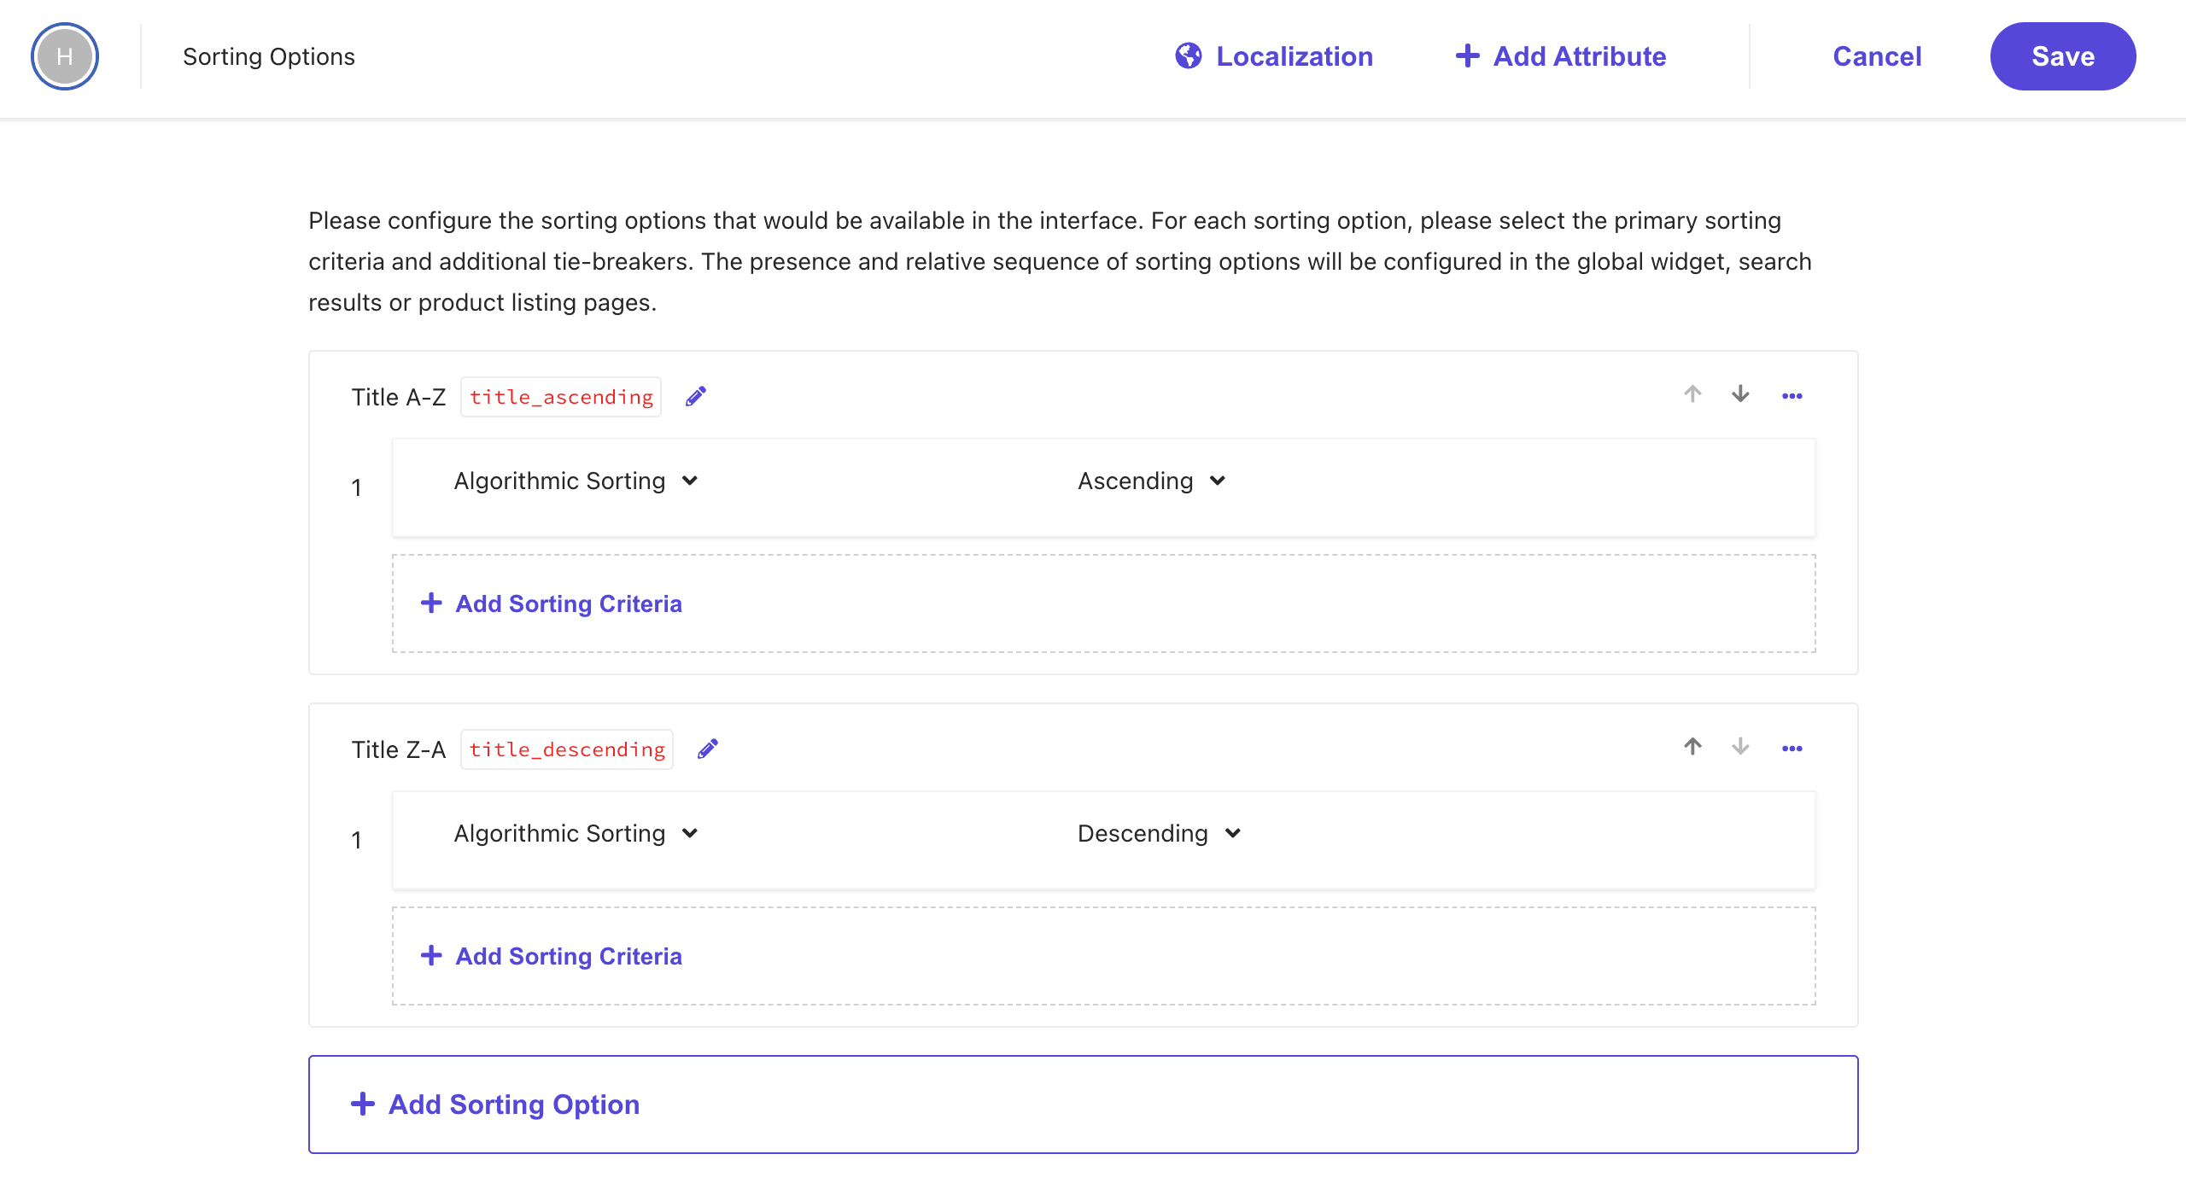Edit Title A-Z name with pencil icon
Image resolution: width=2186 pixels, height=1195 pixels.
pos(696,397)
